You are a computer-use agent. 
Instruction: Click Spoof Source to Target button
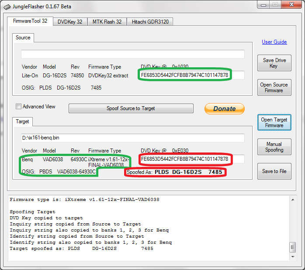tap(131, 108)
